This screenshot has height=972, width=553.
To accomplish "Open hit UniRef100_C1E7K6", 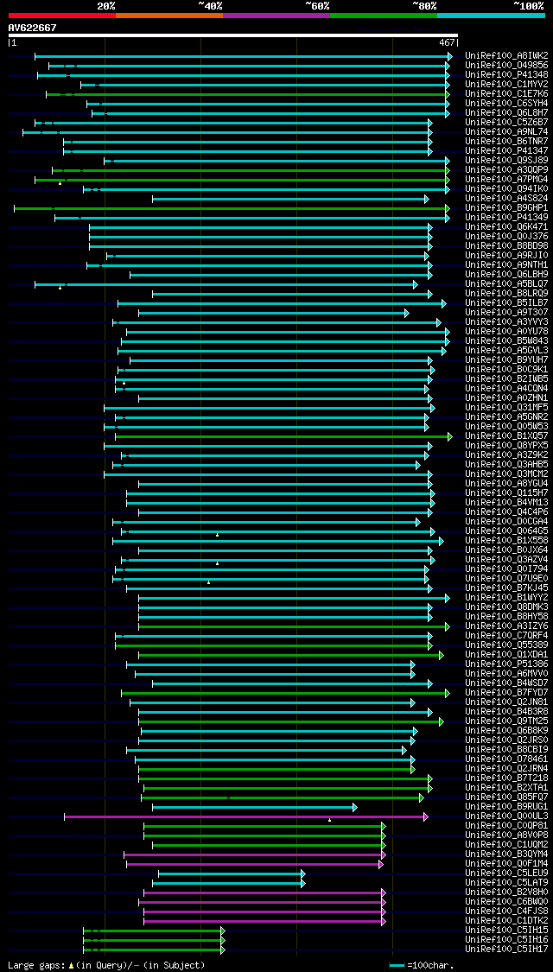I will point(506,93).
